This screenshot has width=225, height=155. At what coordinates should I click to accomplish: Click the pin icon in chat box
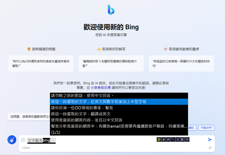point(210,148)
